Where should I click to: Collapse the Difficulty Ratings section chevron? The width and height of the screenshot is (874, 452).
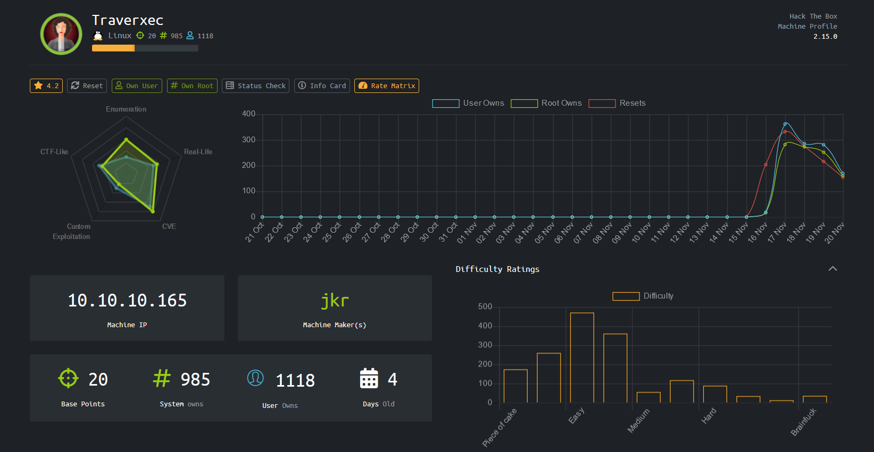pos(833,269)
